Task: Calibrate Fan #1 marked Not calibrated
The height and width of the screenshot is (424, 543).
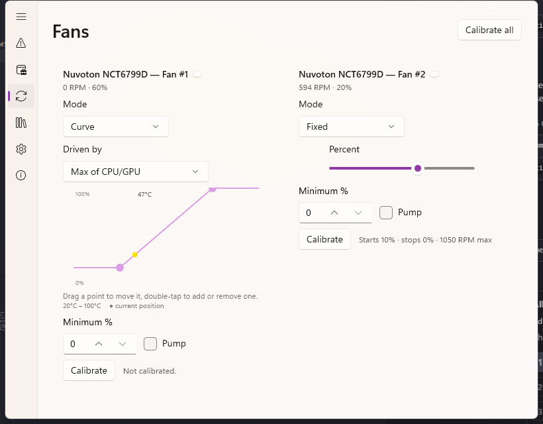Action: click(89, 370)
